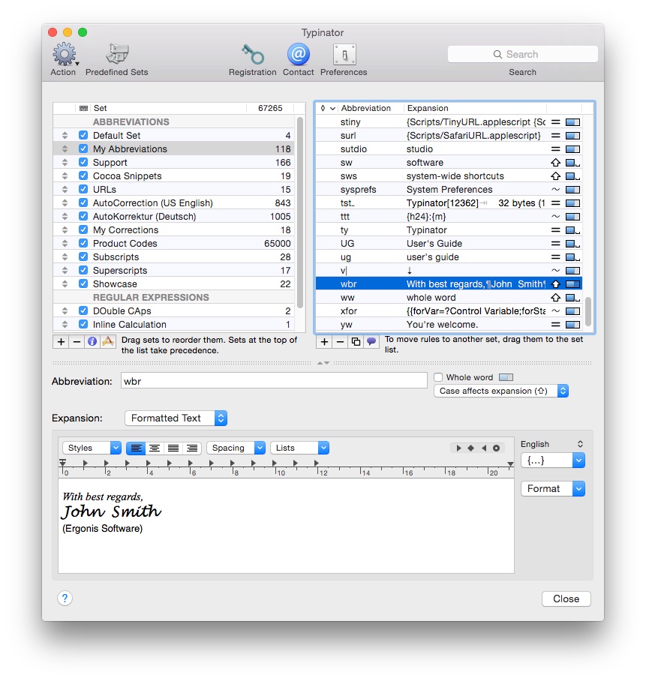Open the Action gear menu
This screenshot has height=681, width=646.
64,55
